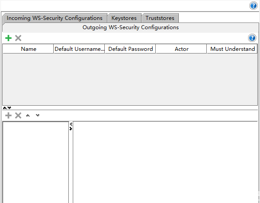The image size is (260, 203).
Task: Click the top-level help question mark icon
Action: [253, 6]
